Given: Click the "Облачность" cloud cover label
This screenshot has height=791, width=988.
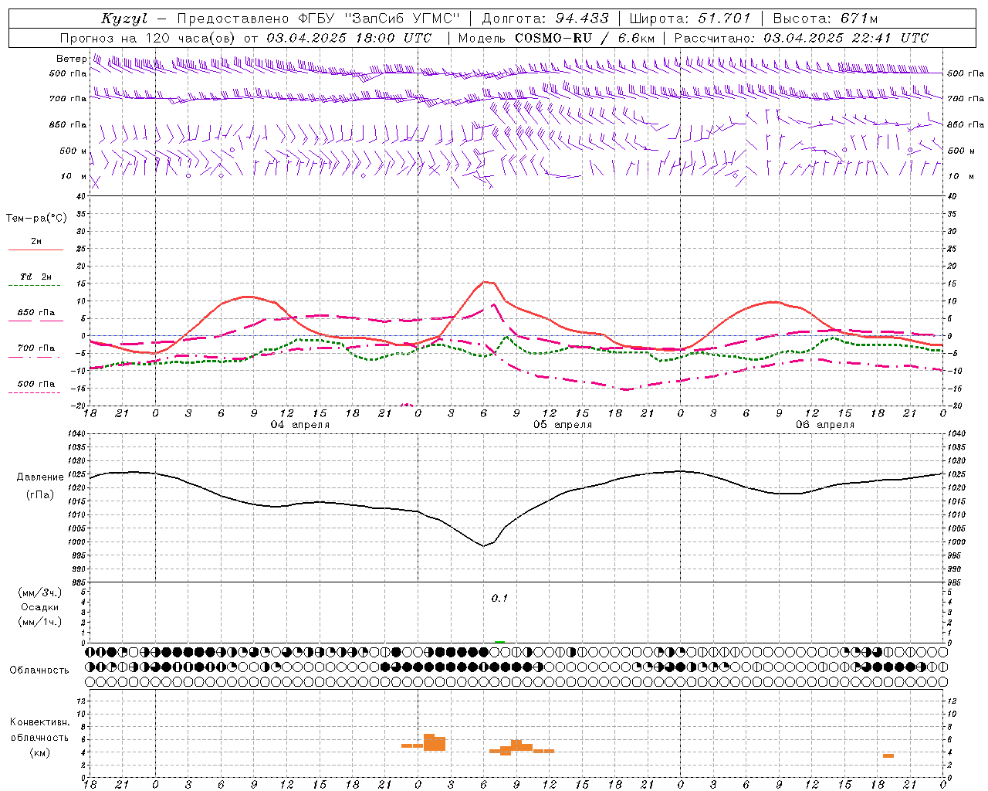Looking at the screenshot, I should 39,670.
